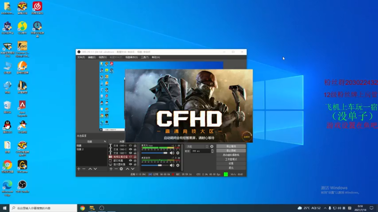Adjust the 麦克风/Aux volume slider

155,153
